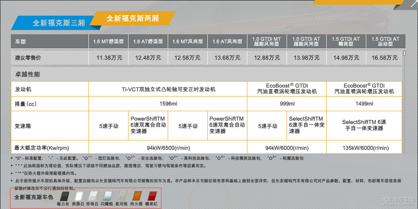Click SelectShiftTM cell under 1.0 GTDi AT
Image resolution: width=418 pixels, height=209 pixels.
(x=306, y=126)
